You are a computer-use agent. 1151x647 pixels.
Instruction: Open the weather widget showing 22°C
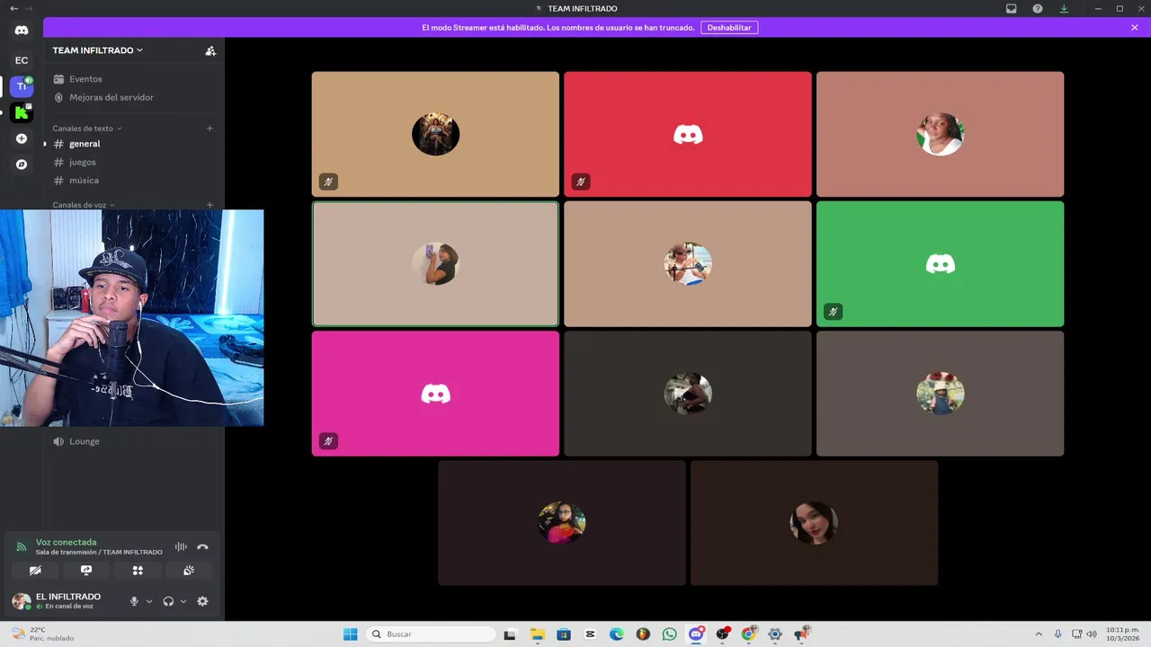[41, 634]
